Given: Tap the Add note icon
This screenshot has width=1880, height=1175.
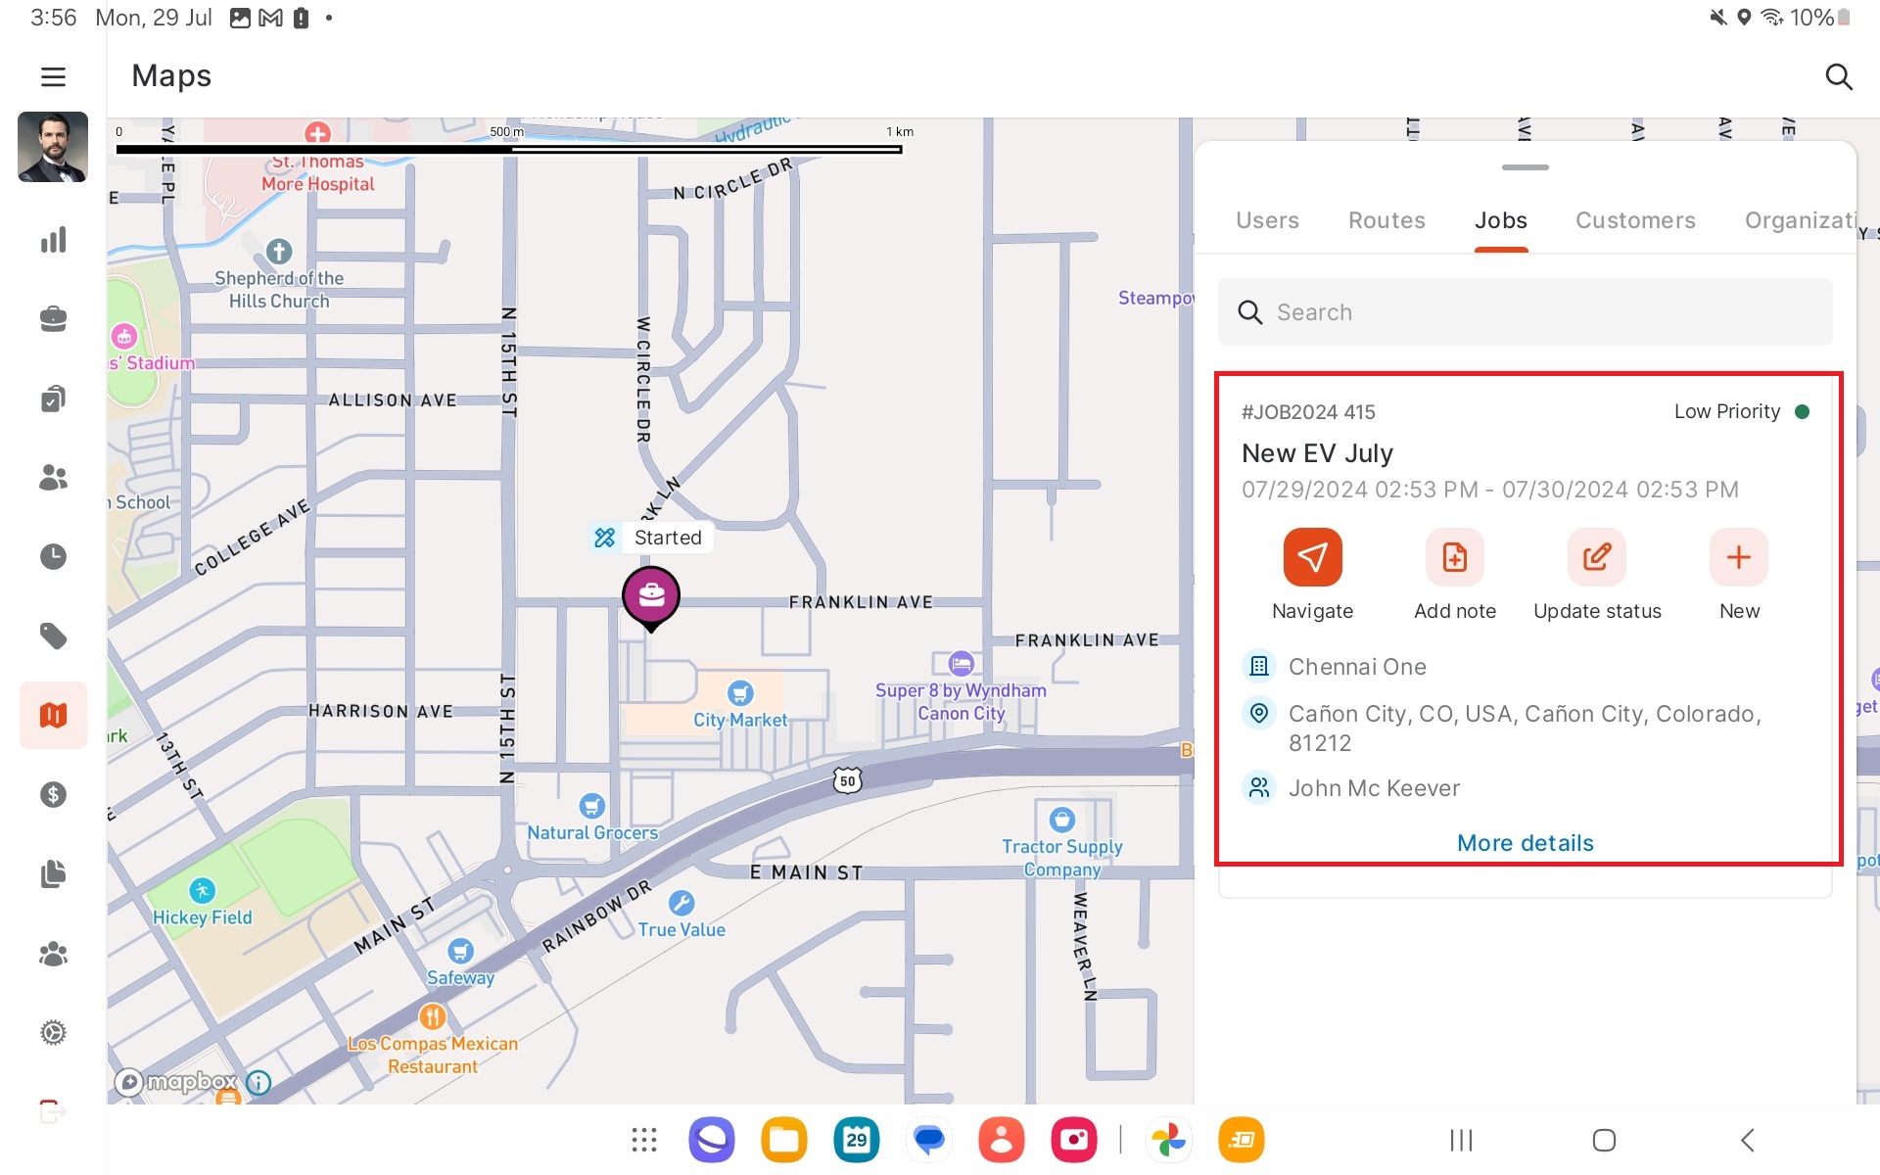Looking at the screenshot, I should point(1454,557).
